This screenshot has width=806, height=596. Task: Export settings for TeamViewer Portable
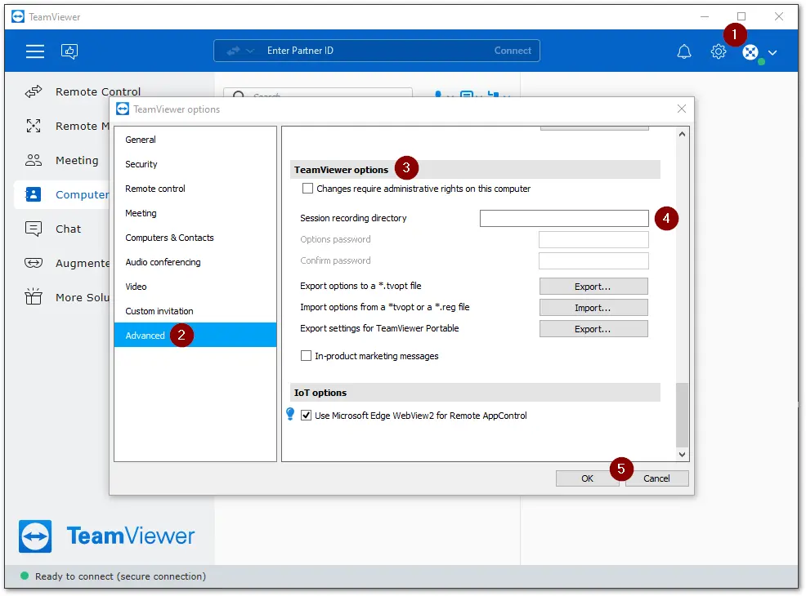tap(593, 329)
